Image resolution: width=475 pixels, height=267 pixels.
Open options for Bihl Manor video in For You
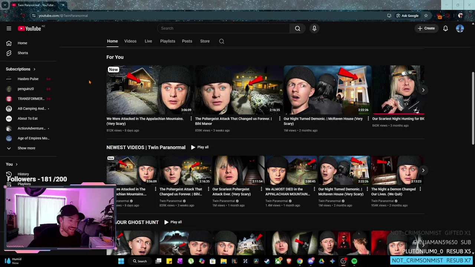[280, 119]
